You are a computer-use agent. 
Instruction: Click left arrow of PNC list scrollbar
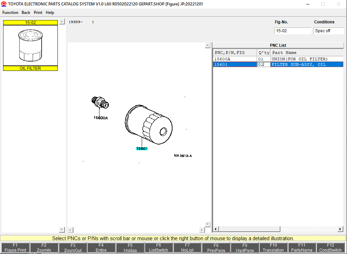[216, 229]
